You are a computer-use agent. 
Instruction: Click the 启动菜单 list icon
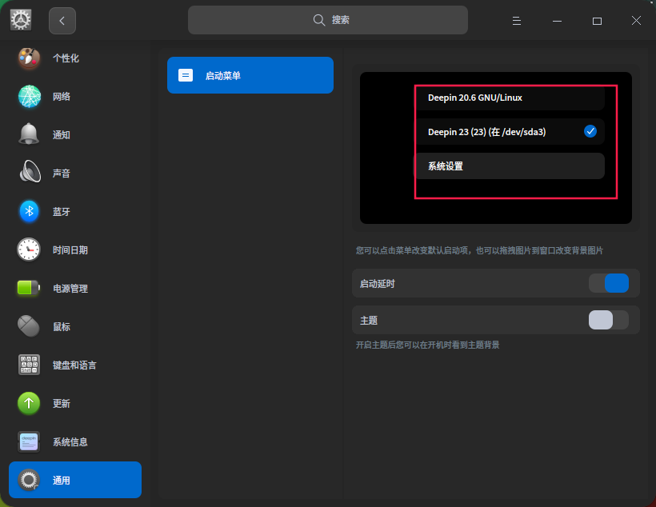(x=186, y=75)
